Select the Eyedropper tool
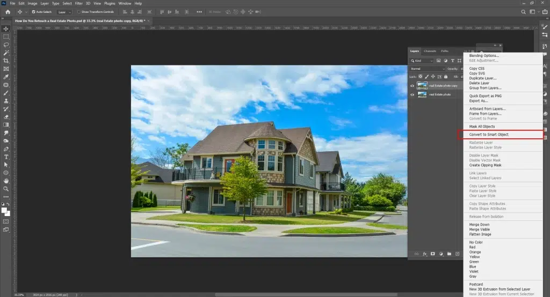The height and width of the screenshot is (297, 550). [6, 77]
